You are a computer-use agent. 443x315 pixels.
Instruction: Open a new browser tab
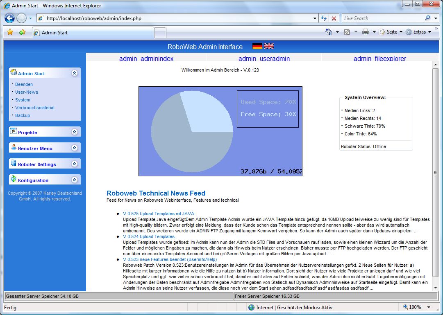pos(160,33)
